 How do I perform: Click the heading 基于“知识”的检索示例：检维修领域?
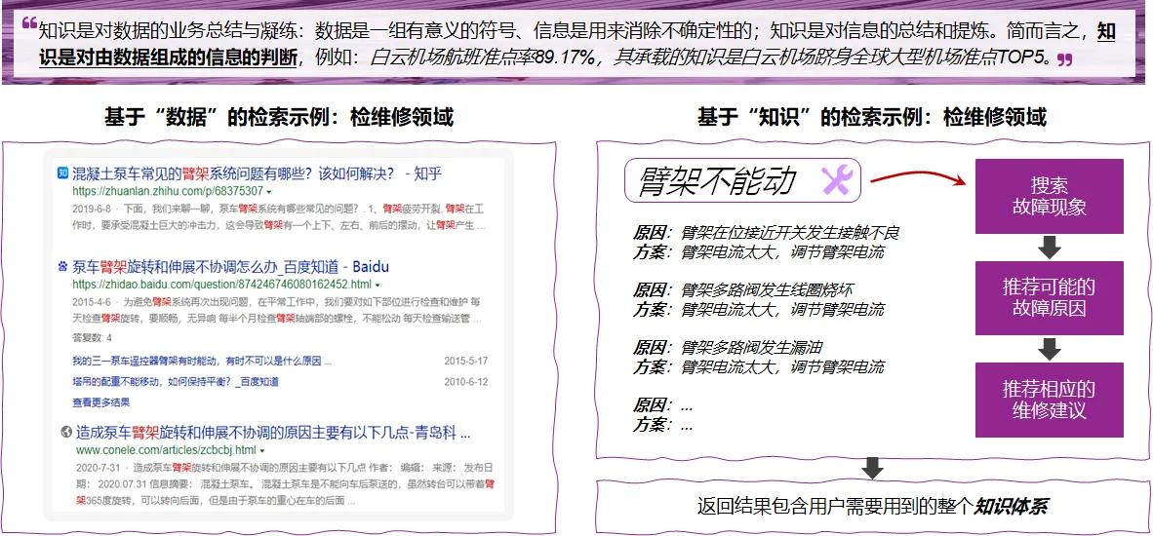pyautogui.click(x=872, y=117)
